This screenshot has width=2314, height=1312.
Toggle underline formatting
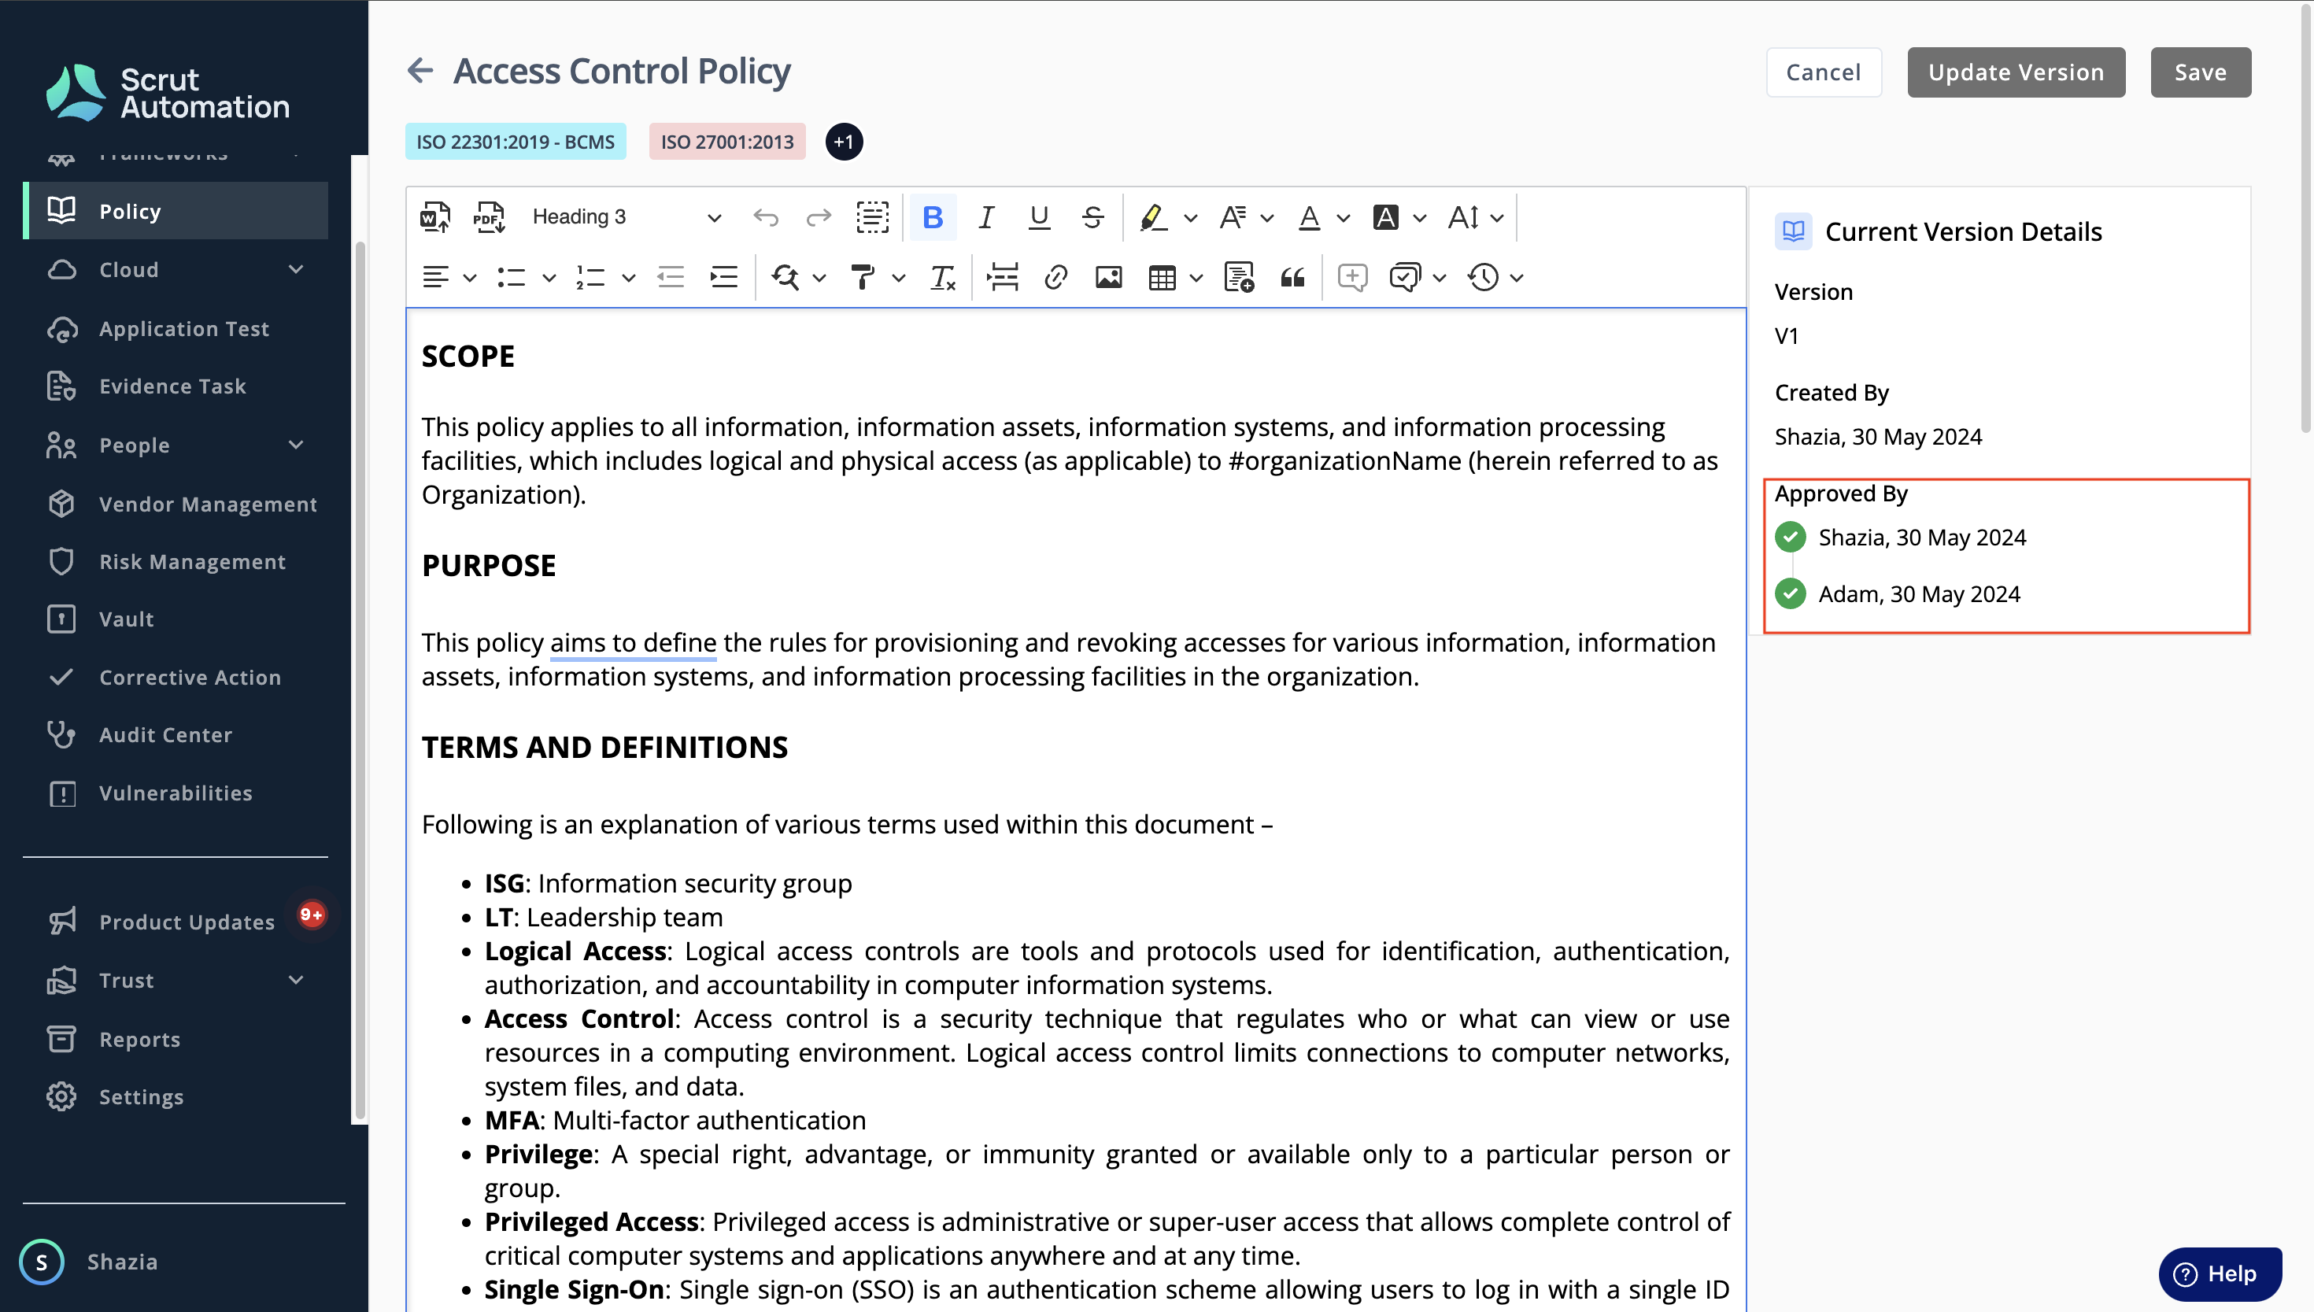(1039, 217)
